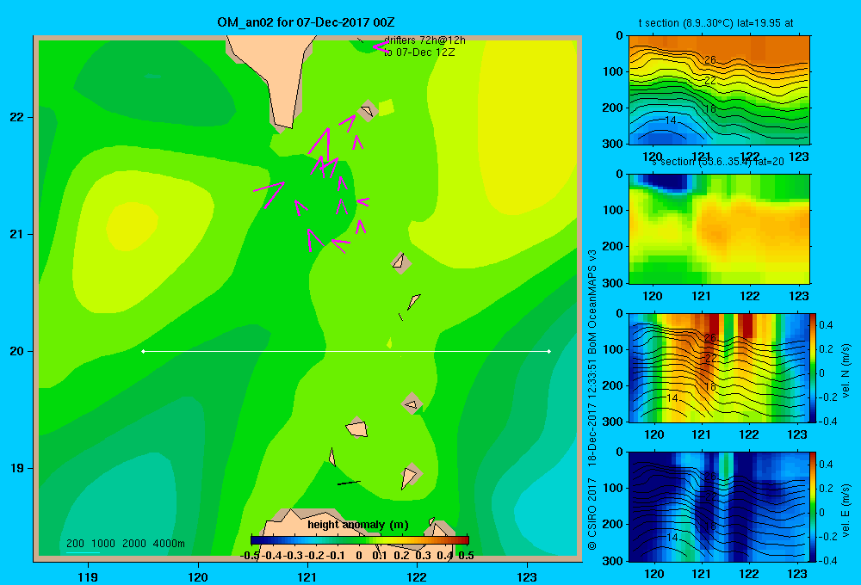Click the vel. N color scale bar
The width and height of the screenshot is (861, 585).
[x=814, y=367]
